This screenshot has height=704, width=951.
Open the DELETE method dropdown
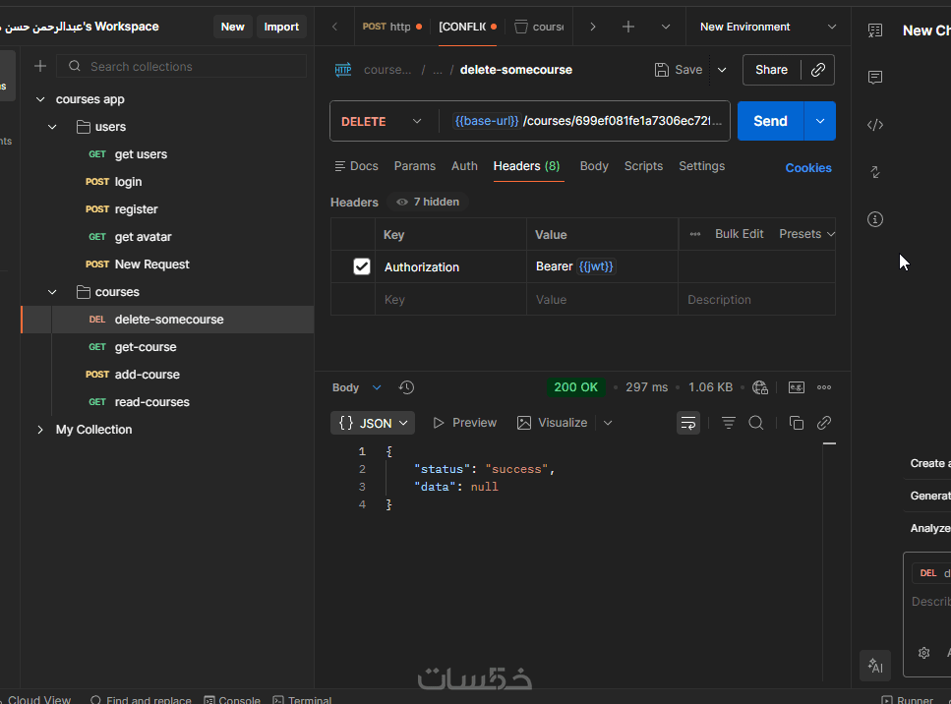(x=381, y=121)
